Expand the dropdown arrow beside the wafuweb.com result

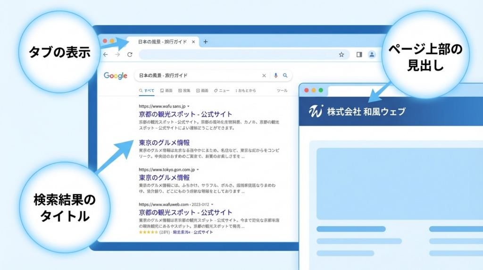pyautogui.click(x=212, y=204)
